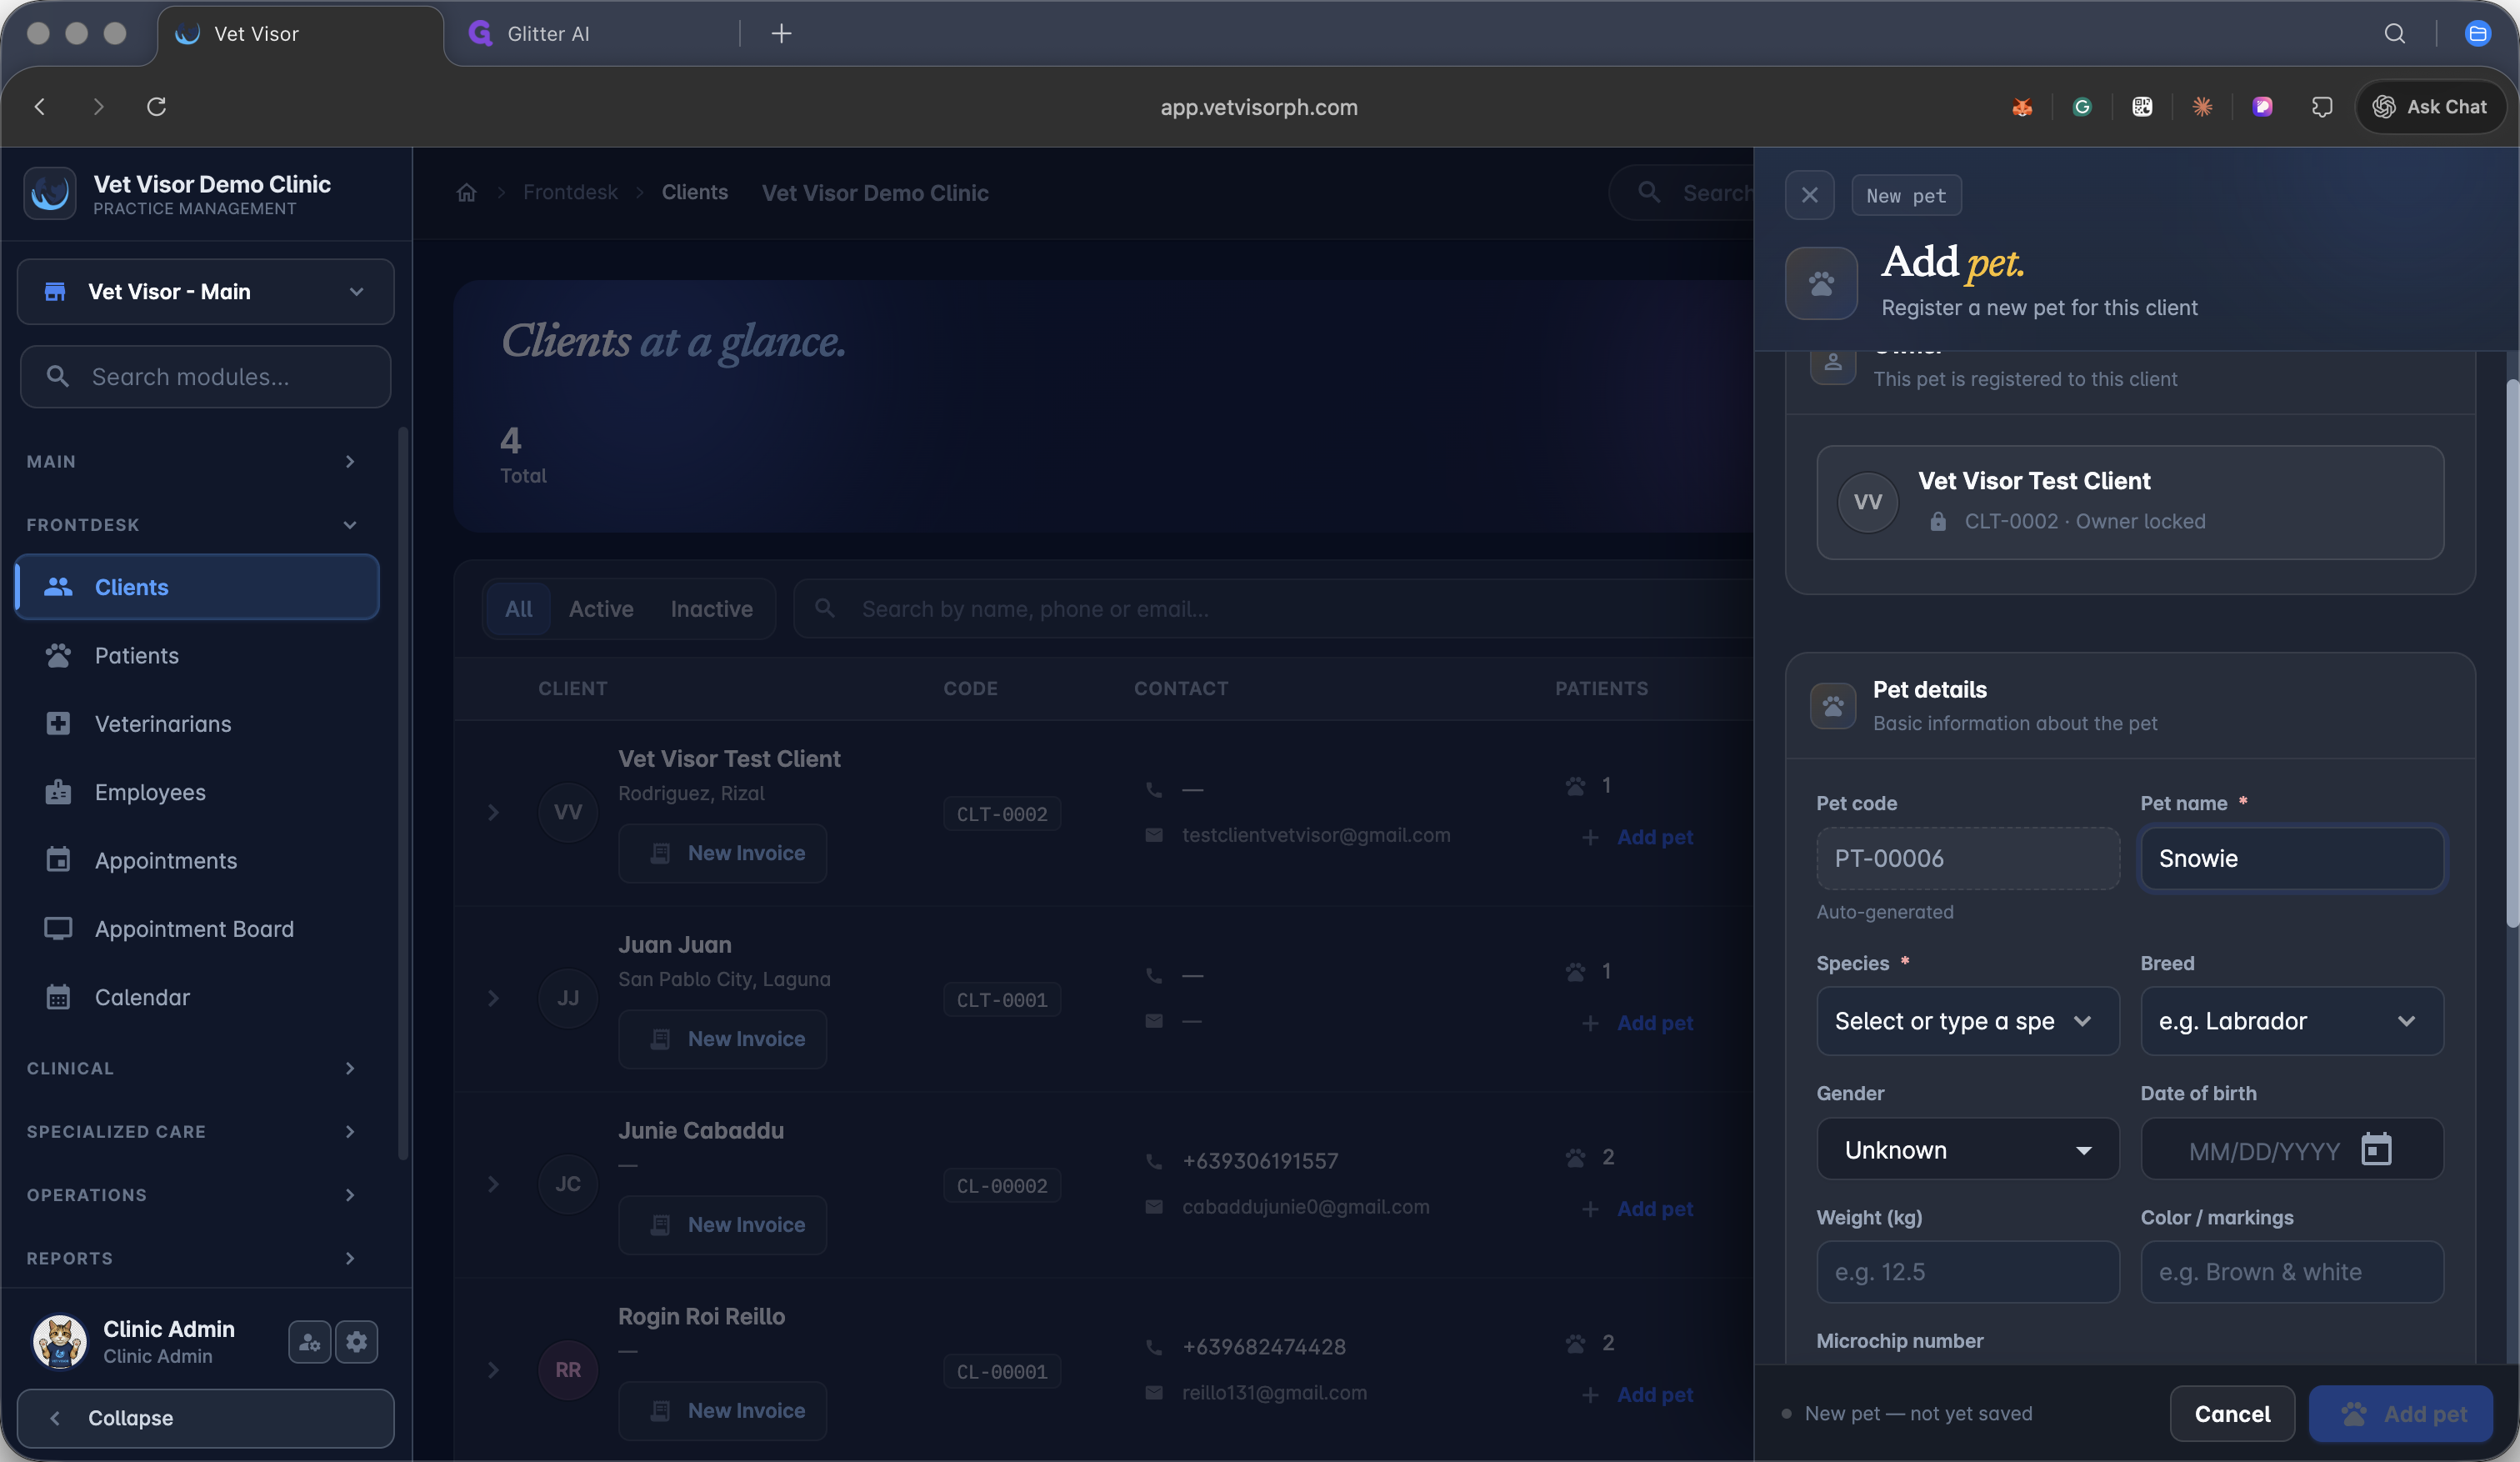
Task: Open Ask Chat in the browser toolbar
Action: 2430,107
